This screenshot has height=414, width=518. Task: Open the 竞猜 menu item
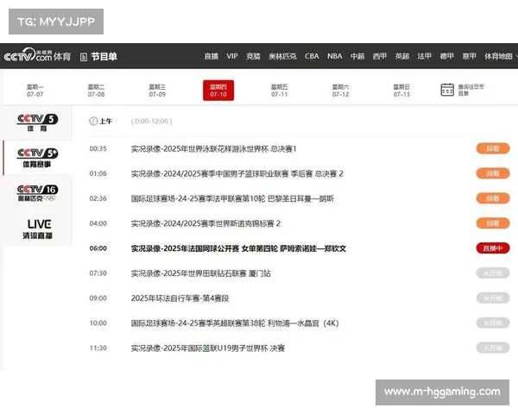253,56
